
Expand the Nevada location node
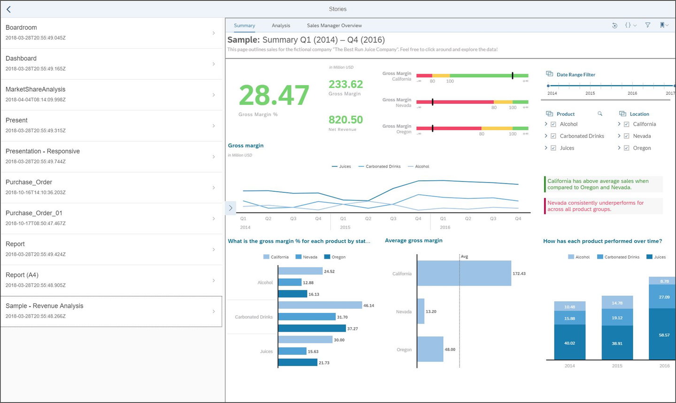tap(619, 136)
